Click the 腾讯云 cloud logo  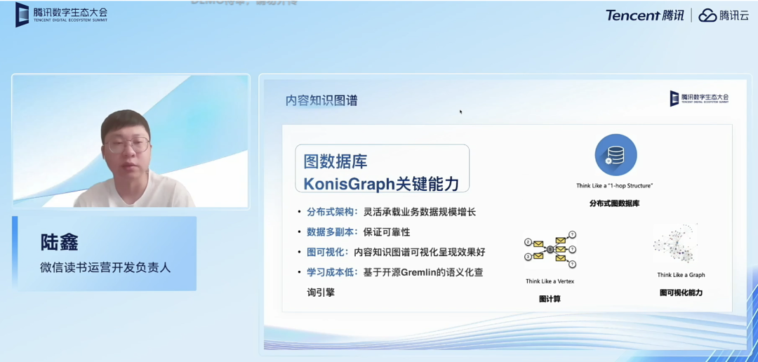(x=724, y=15)
